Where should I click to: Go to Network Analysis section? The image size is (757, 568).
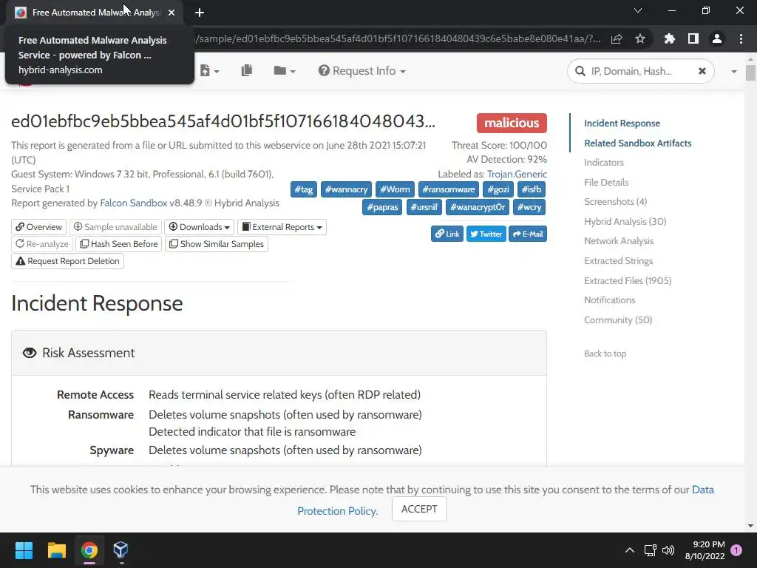(619, 241)
